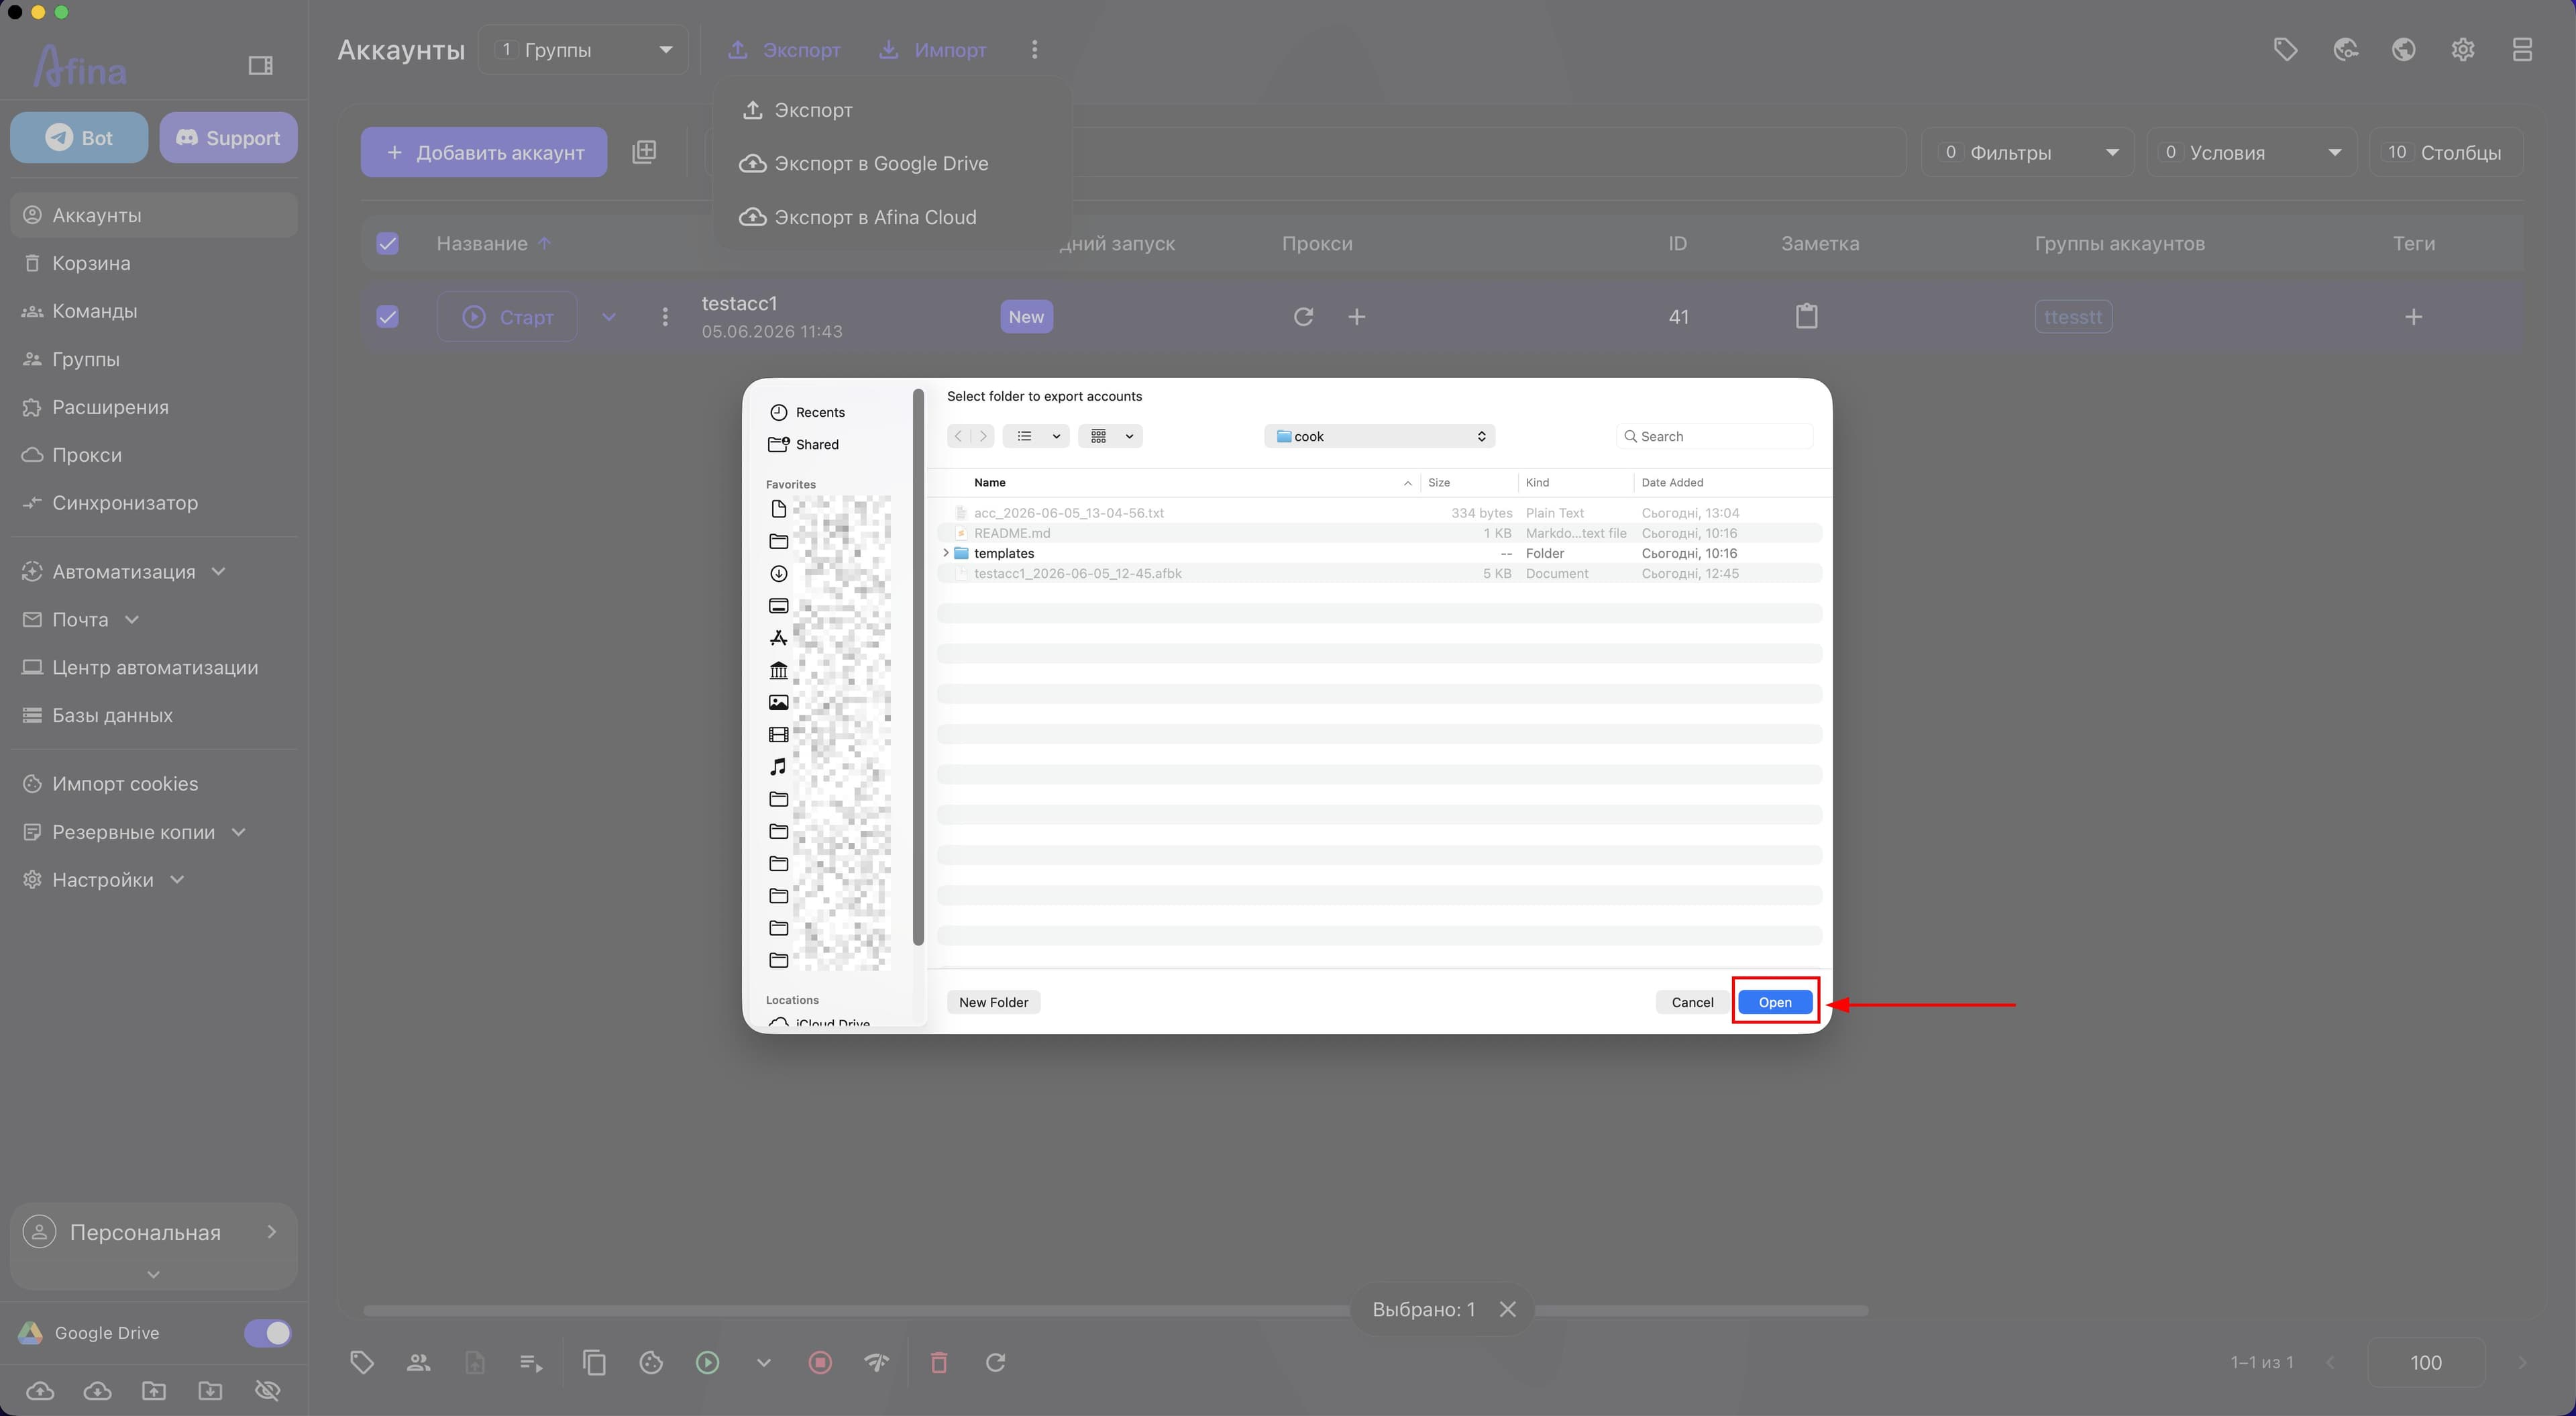
Task: Open testacc1 row three-dot menu
Action: [x=665, y=316]
